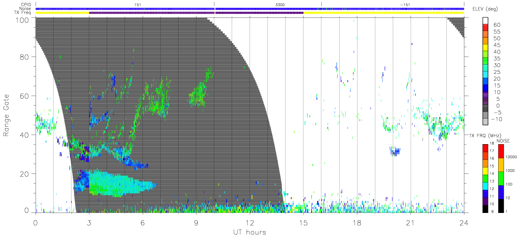Click the red top segment of NOISE colorbar
The image size is (522, 241).
(501, 151)
